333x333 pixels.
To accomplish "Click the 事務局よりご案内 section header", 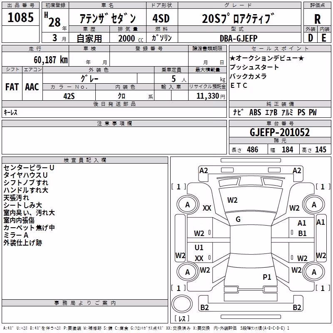I will 85,303.
